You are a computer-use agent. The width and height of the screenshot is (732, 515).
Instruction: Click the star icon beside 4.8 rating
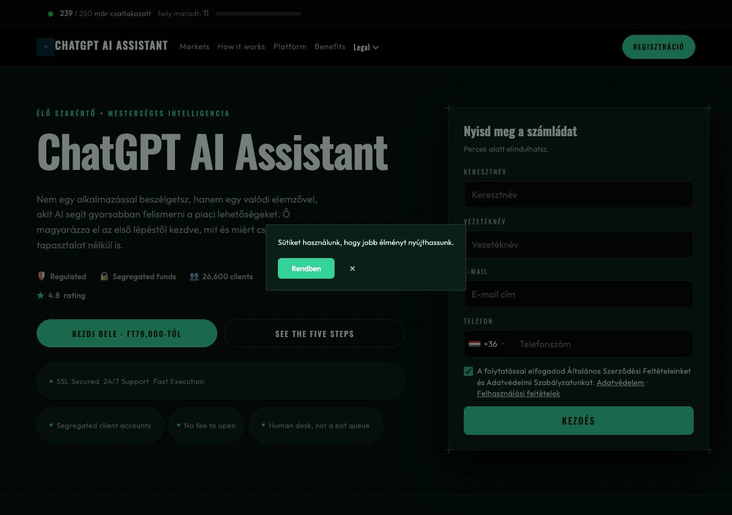coord(41,295)
